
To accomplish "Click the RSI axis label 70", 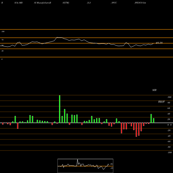I will tap(2, 40).
